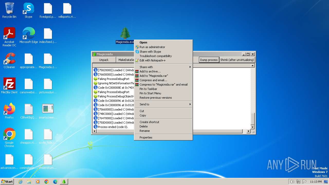Select the Google Chrome desktop icon

pos(9,138)
